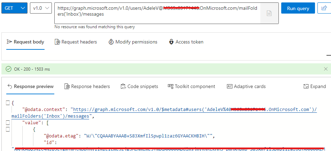This screenshot has height=151, width=331.
Task: Select the Response preview tab
Action: pyautogui.click(x=30, y=87)
